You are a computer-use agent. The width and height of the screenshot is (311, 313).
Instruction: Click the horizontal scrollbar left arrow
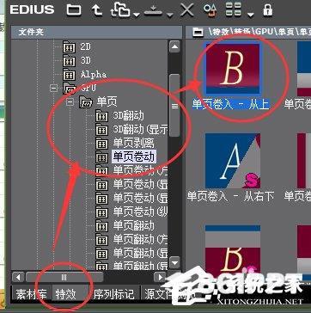(19, 278)
